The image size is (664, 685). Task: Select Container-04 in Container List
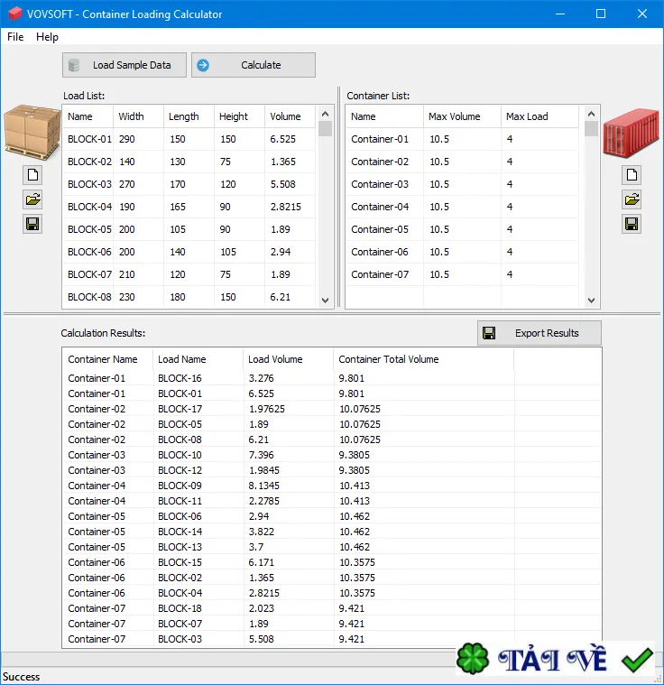[462, 207]
